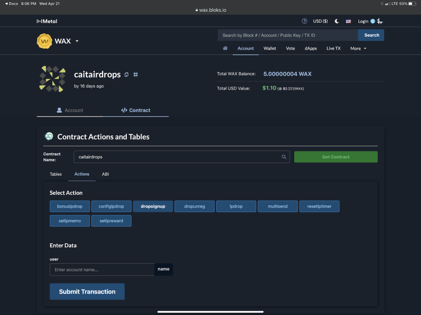
Task: Click the Submit Transaction button
Action: coord(87,291)
